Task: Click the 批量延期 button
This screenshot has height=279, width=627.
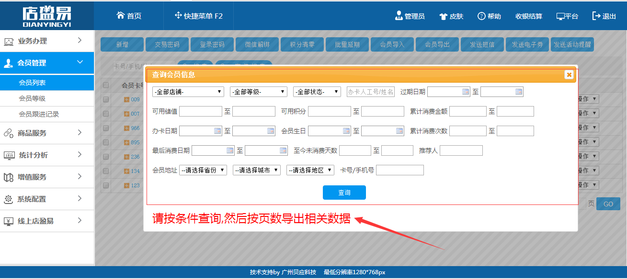Action: tap(347, 44)
